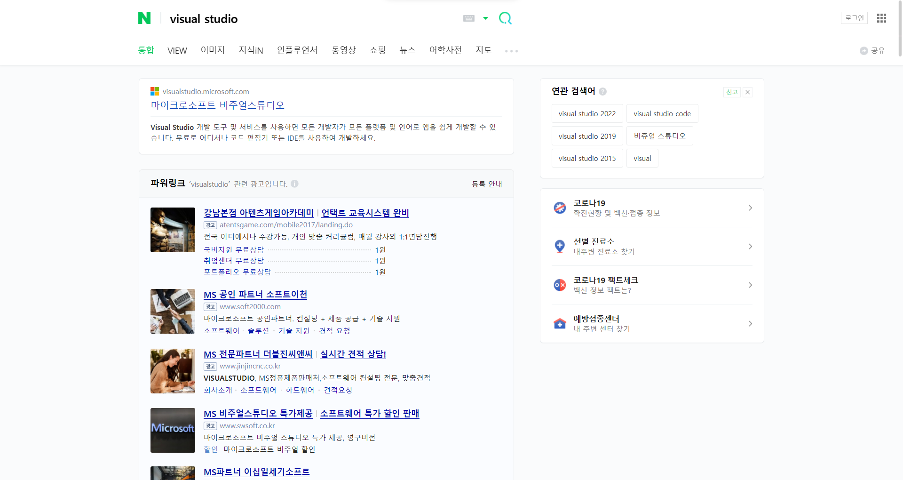Expand the search autocomplete dropdown arrow
Viewport: 903px width, 480px height.
(x=486, y=18)
